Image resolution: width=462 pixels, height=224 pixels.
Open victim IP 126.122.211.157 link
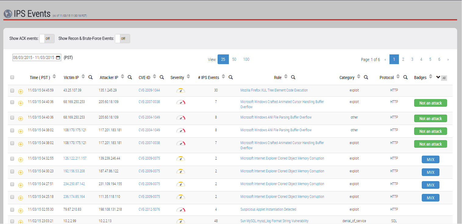point(75,158)
